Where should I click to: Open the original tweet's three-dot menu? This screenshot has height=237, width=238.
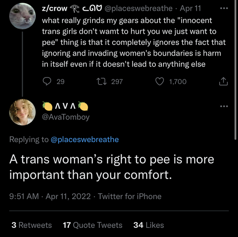(224, 9)
